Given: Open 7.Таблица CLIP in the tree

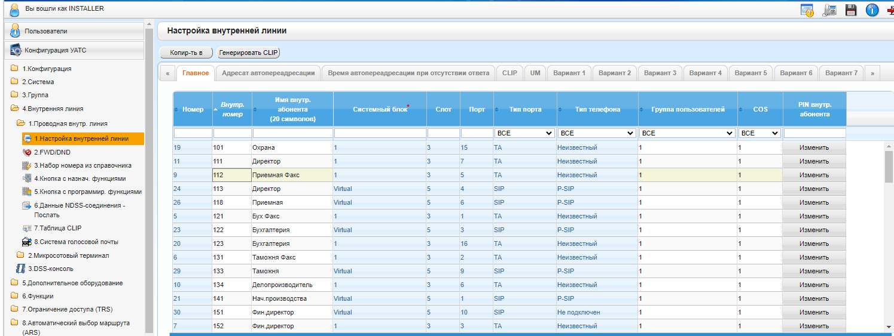Looking at the screenshot, I should click(x=57, y=228).
